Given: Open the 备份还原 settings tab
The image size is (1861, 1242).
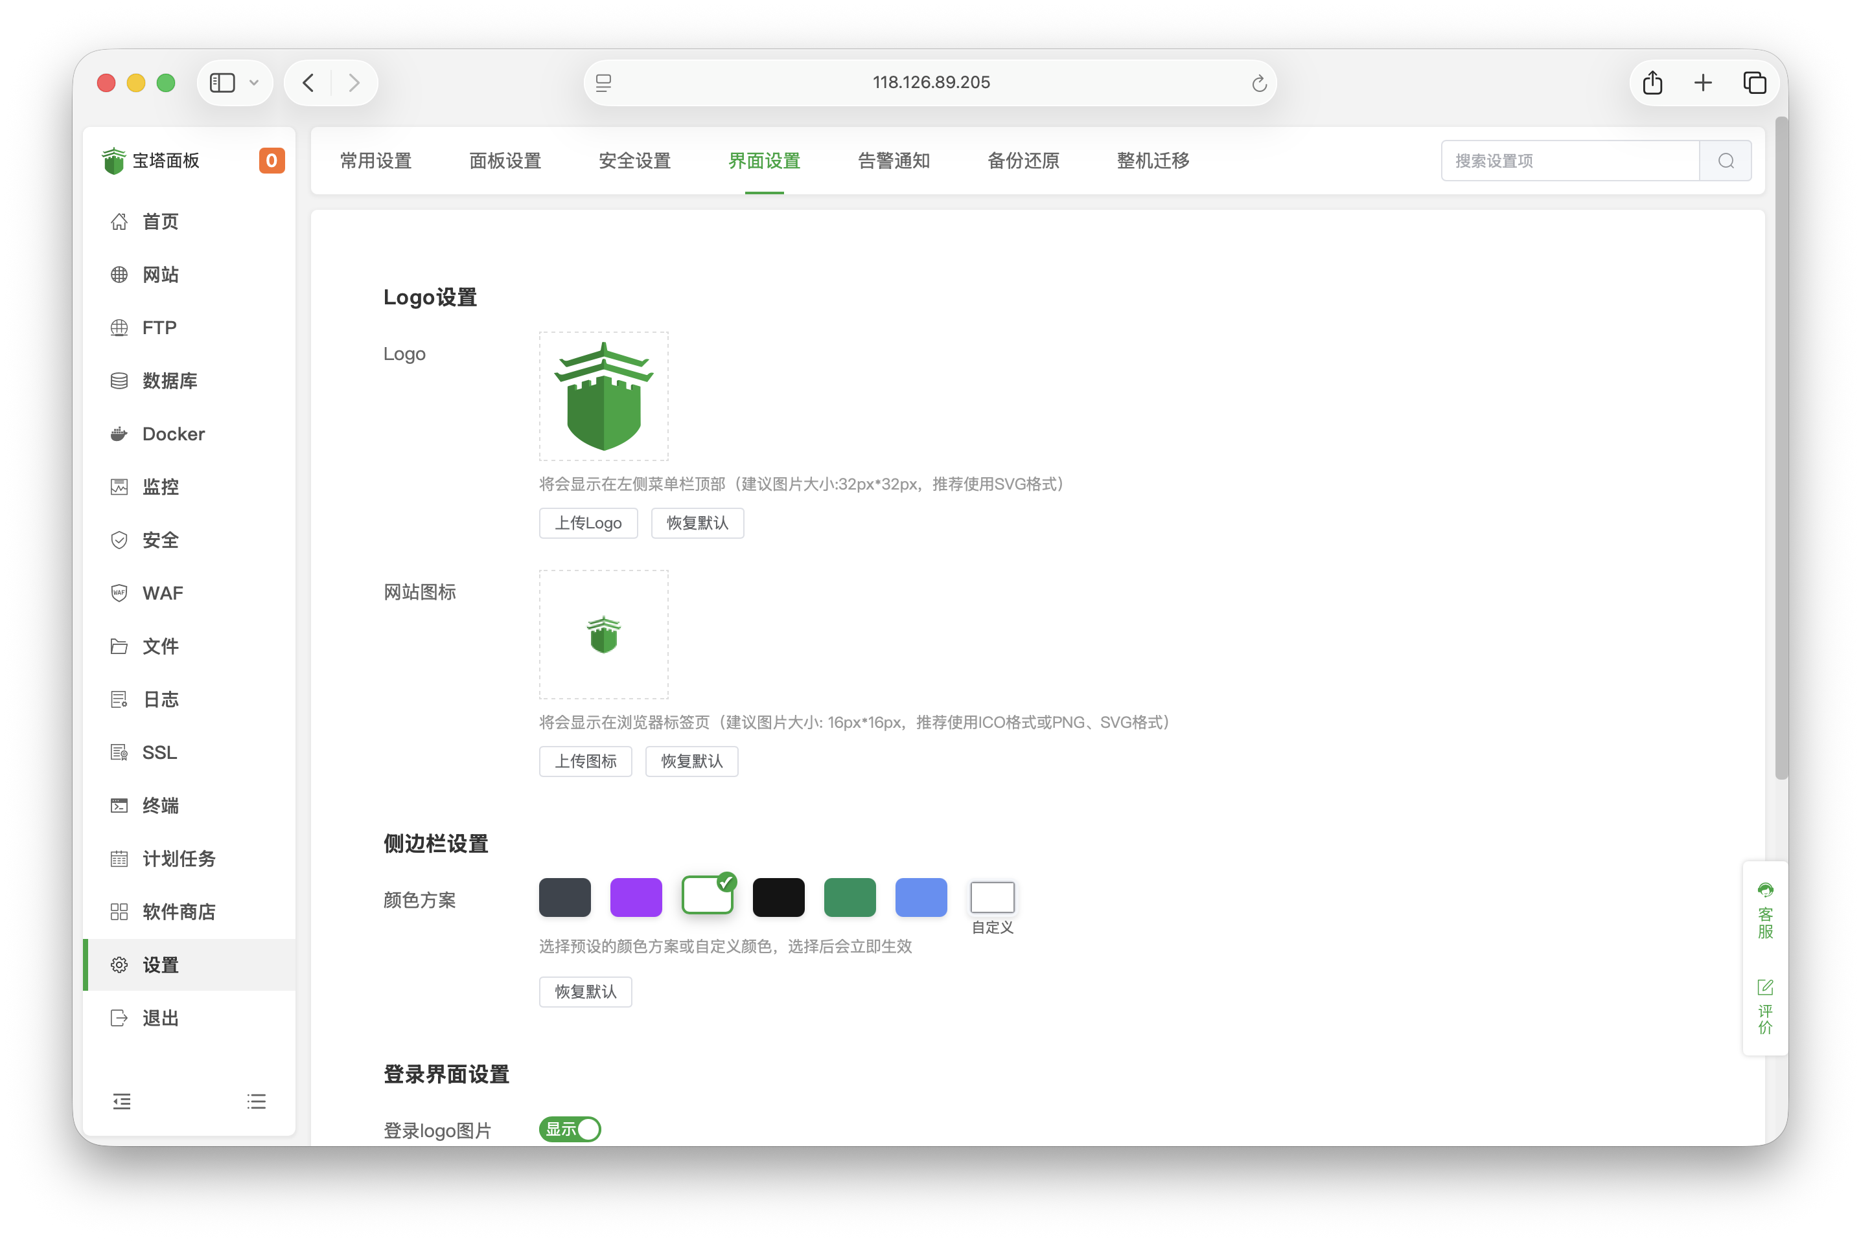Looking at the screenshot, I should tap(1023, 161).
